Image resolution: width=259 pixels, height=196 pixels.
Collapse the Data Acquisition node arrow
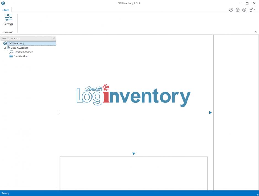pos(5,48)
